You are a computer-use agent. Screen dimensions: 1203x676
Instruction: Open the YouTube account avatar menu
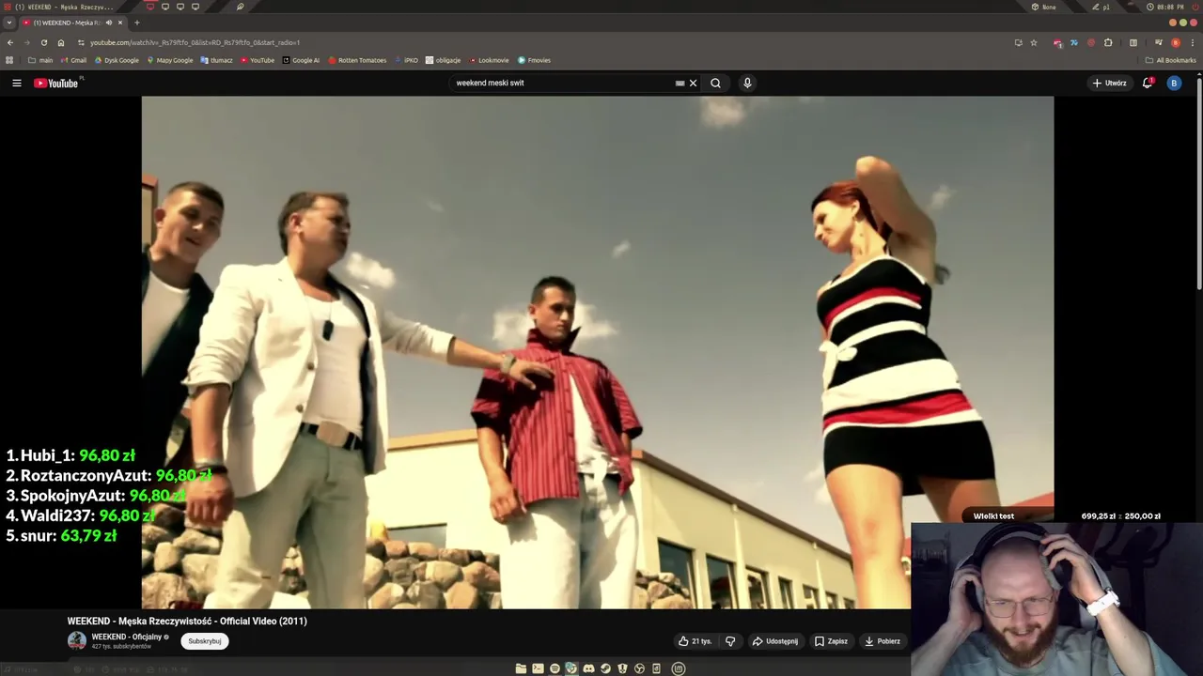1174,83
